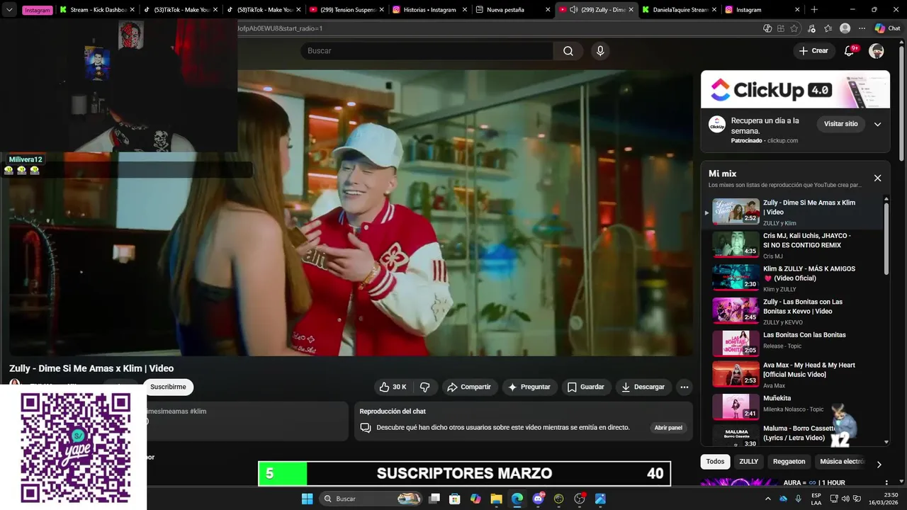Click the YouTube search magnifier button
The image size is (907, 510).
pyautogui.click(x=568, y=51)
